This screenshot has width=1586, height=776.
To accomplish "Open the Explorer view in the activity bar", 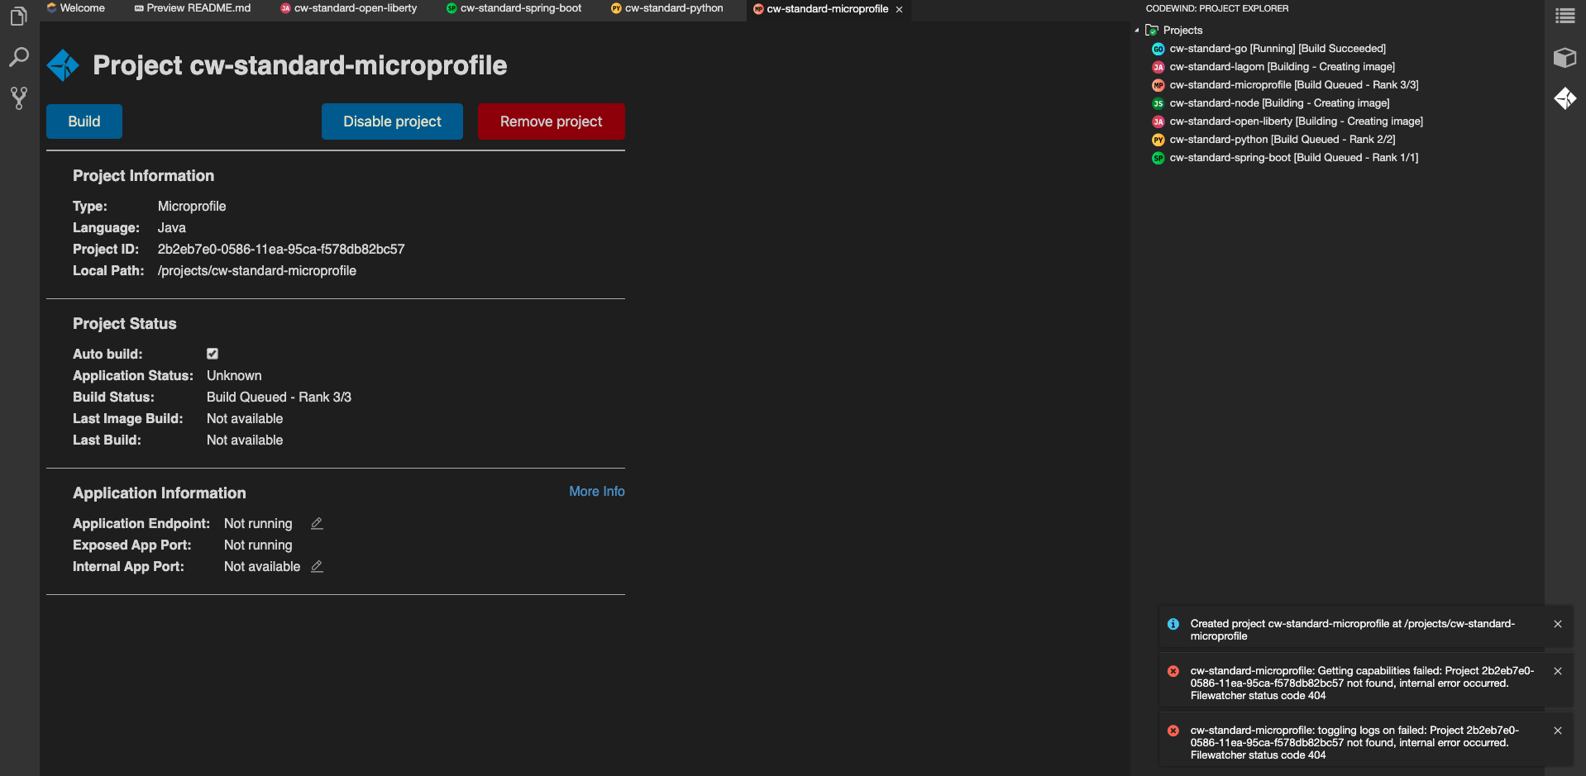I will (x=18, y=16).
